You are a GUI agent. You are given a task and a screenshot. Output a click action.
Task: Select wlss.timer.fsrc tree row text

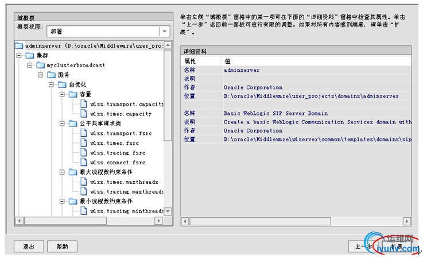click(114, 143)
